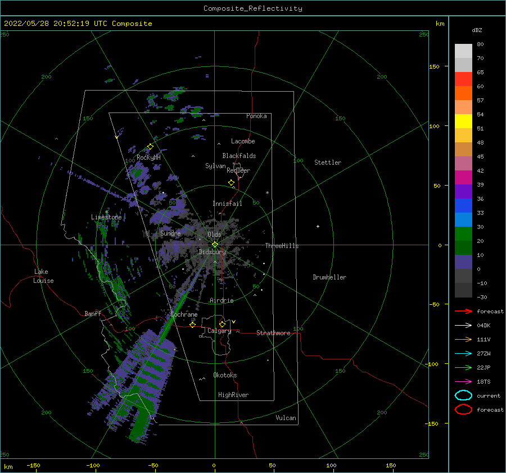This screenshot has height=473, width=506.
Task: Click the yellow radar-center diamond at Olds
Action: click(x=215, y=245)
